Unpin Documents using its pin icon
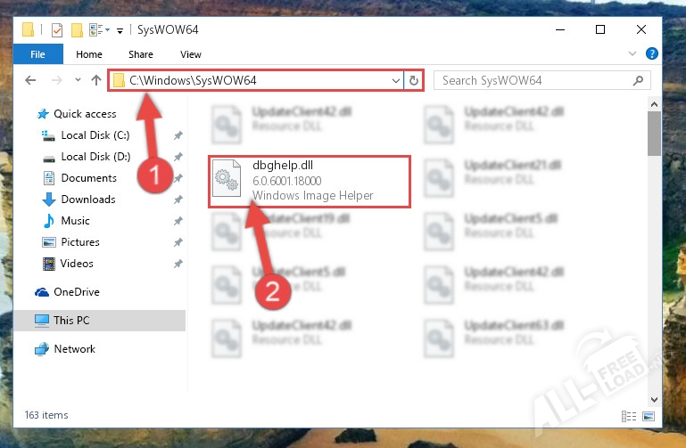Viewport: 686px width, 448px height. pyautogui.click(x=178, y=178)
